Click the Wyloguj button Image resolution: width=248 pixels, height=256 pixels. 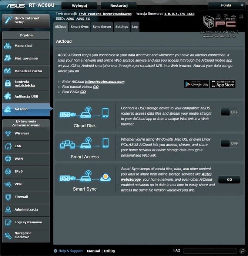[x=79, y=6]
